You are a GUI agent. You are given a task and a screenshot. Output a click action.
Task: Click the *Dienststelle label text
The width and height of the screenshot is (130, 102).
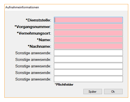point(38,20)
